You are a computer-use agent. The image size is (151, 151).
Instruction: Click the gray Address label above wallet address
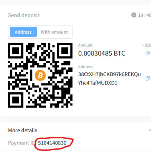point(85,67)
